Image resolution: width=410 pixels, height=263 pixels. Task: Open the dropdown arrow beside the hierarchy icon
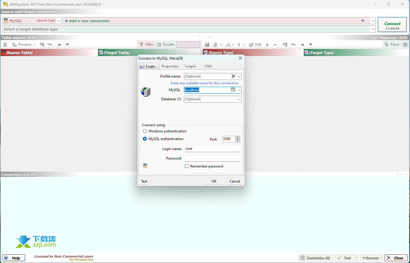click(x=233, y=45)
